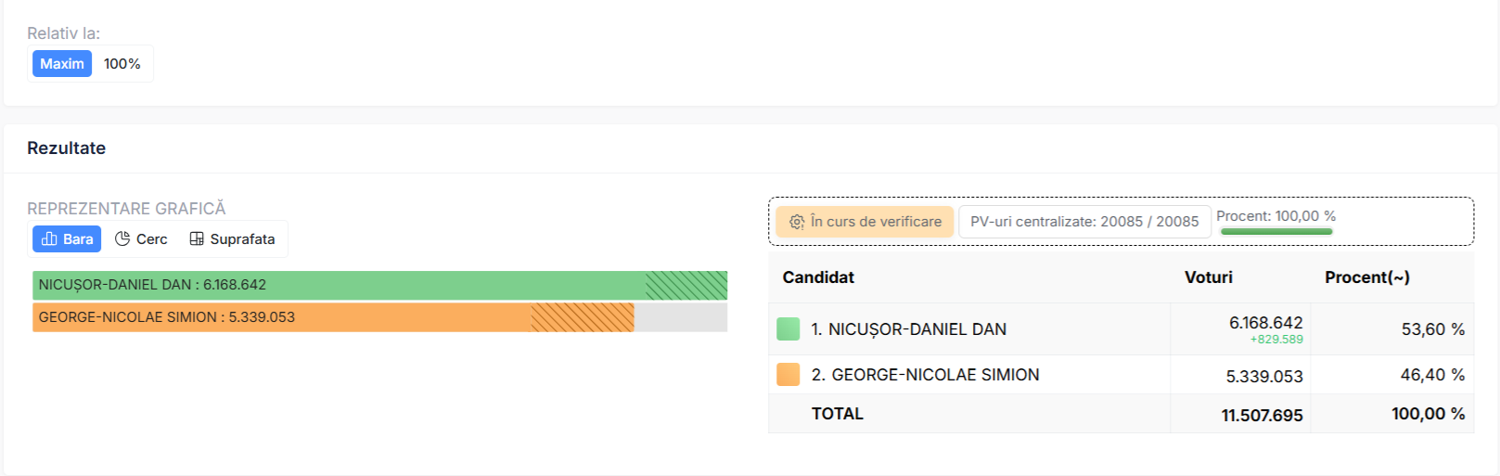
Task: Switch relative scale to 100%
Action: pyautogui.click(x=122, y=64)
